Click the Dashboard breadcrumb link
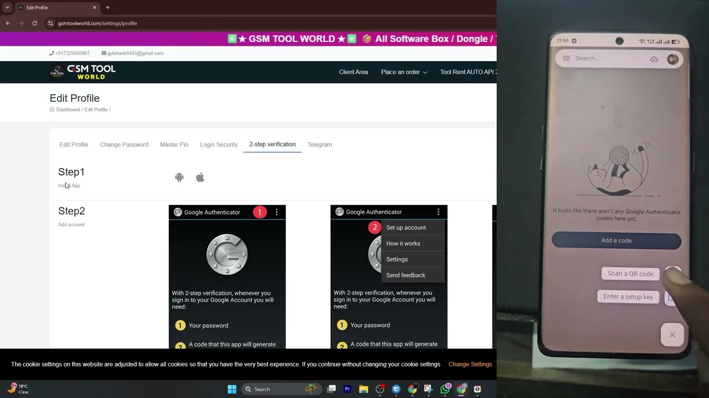The image size is (709, 398). (68, 109)
